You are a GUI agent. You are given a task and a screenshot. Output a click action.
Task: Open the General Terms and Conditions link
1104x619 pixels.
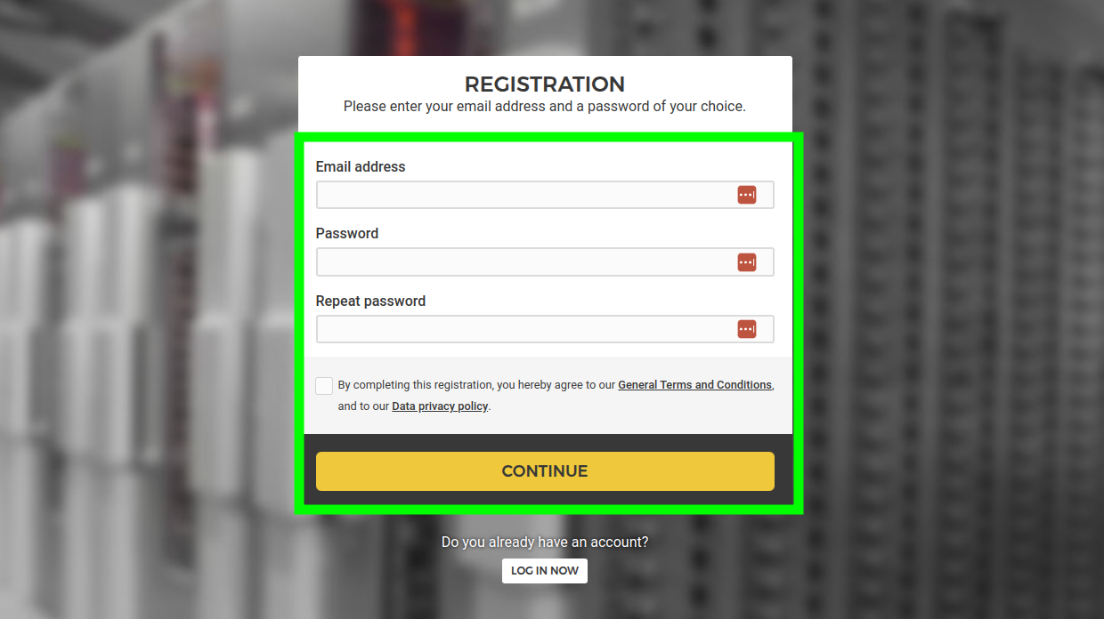click(694, 385)
